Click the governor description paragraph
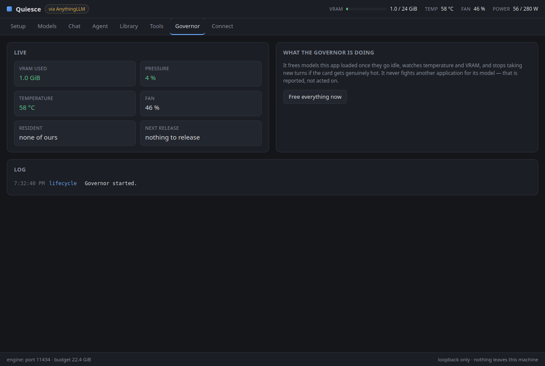The image size is (545, 366). click(x=403, y=73)
